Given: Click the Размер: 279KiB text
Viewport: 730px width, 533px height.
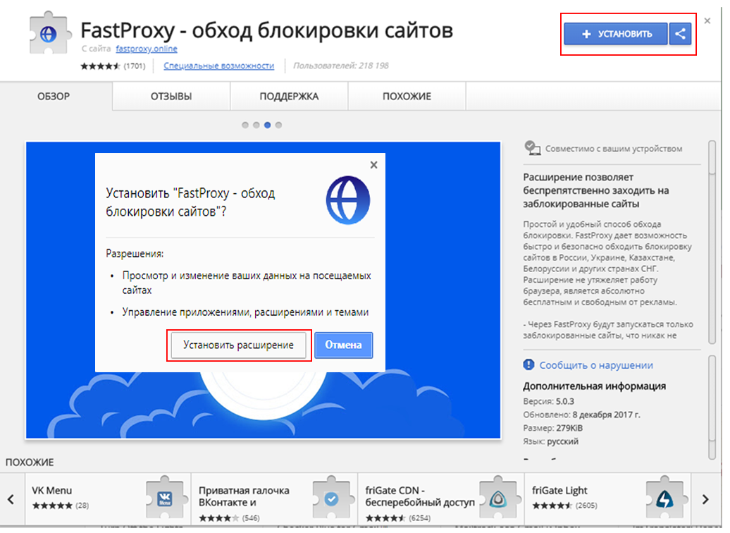Looking at the screenshot, I should [552, 428].
